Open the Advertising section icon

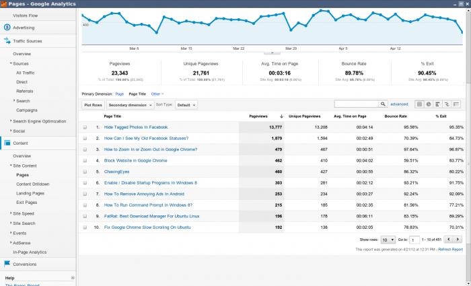(x=7, y=28)
